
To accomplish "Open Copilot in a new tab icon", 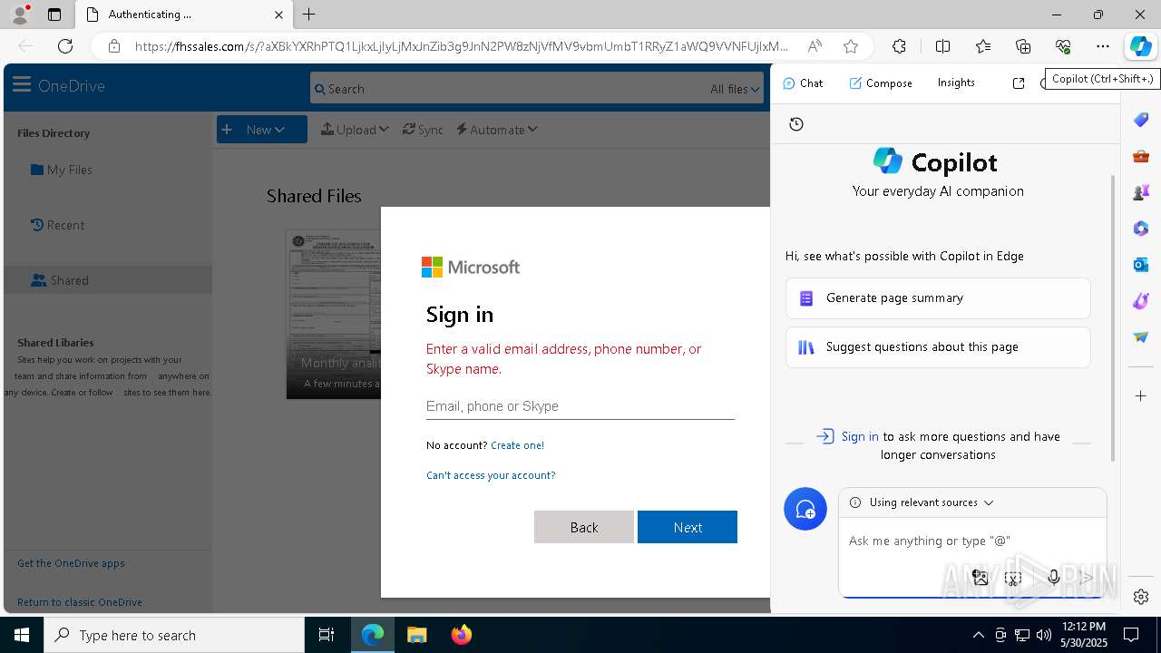I will tap(1019, 83).
